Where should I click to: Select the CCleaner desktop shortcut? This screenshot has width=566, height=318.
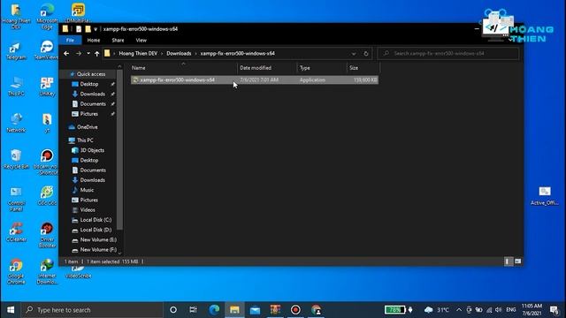pos(16,232)
